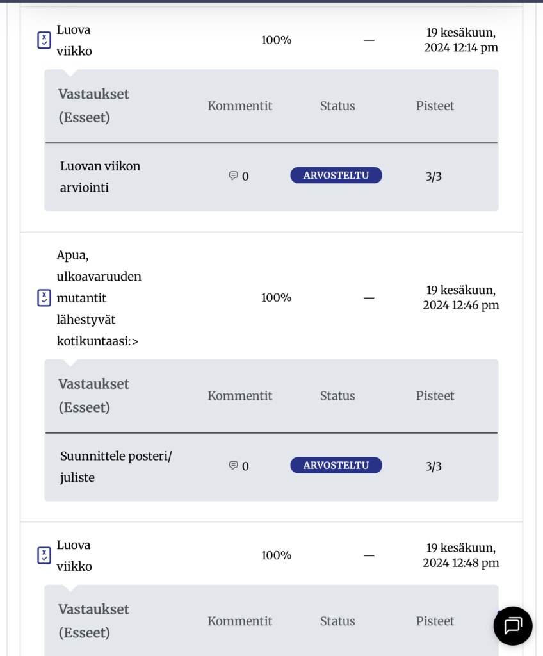Click the date 19 kesäkuun, 2024 12:14 pm
This screenshot has height=656, width=543.
[460, 40]
